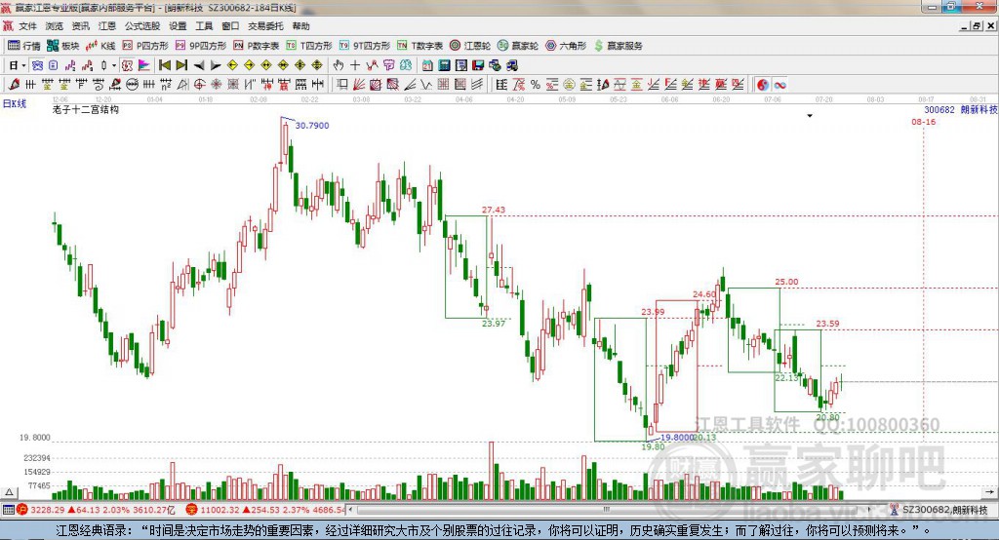Viewport: 999px width, 540px height.
Task: Click the red-blue yin-yang icon
Action: pos(763,85)
